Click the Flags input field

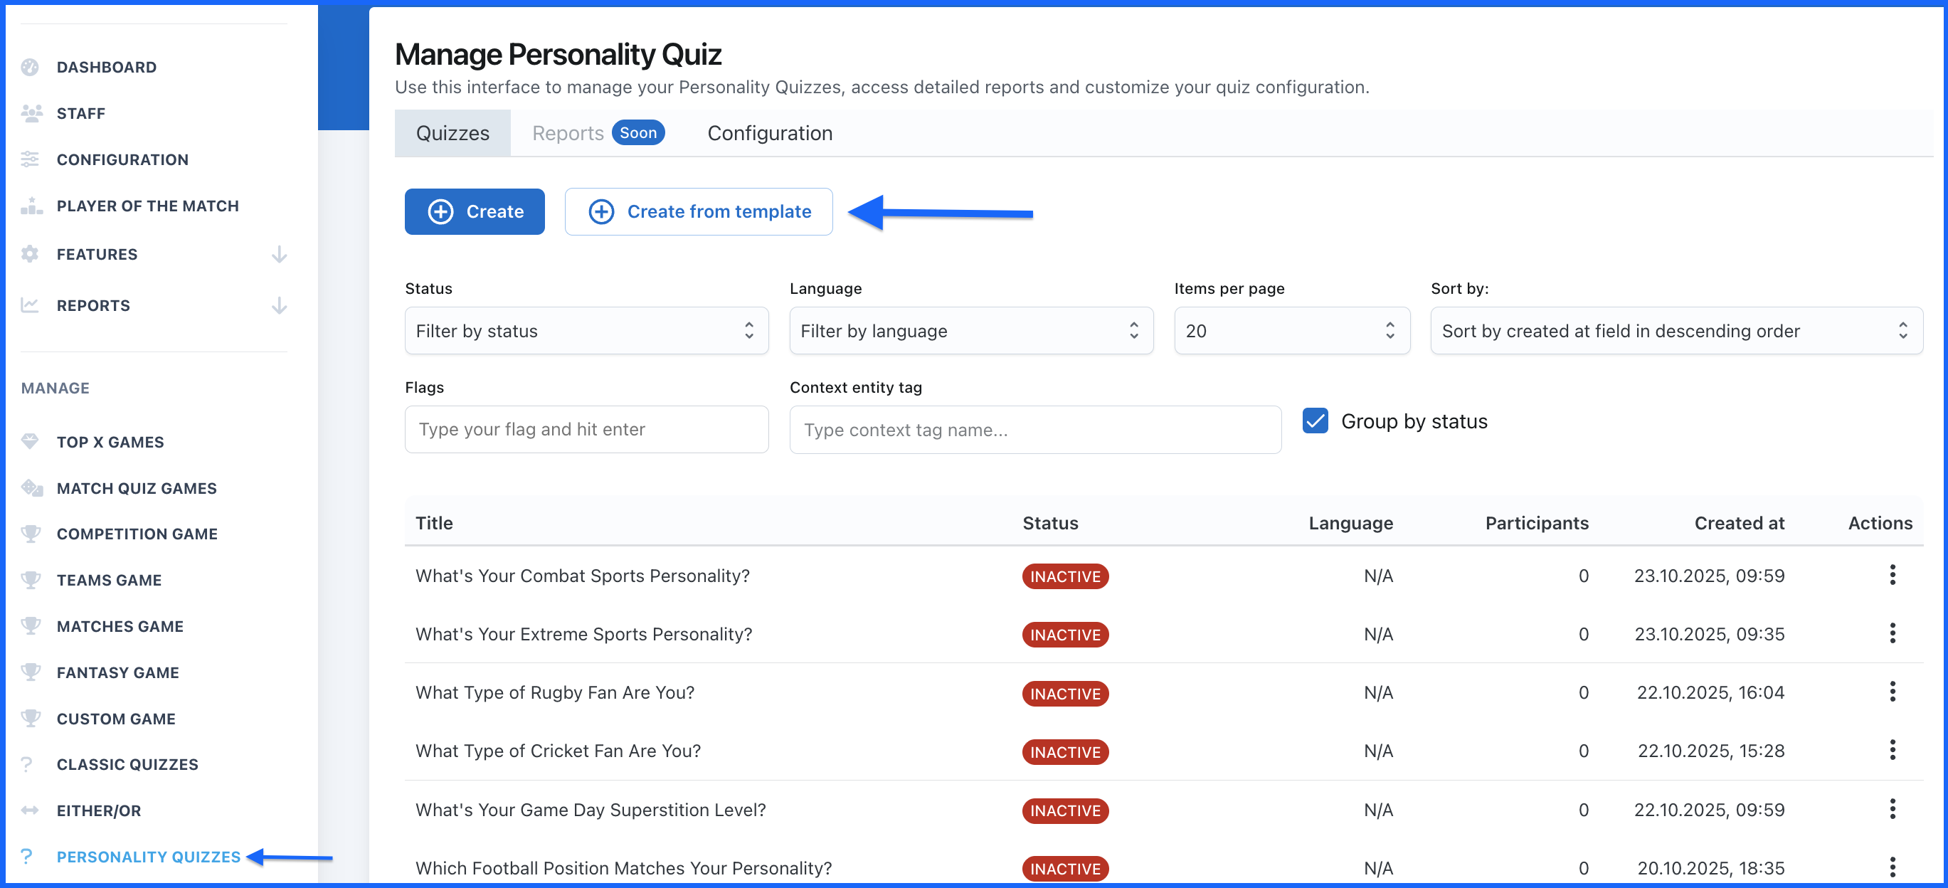(586, 430)
